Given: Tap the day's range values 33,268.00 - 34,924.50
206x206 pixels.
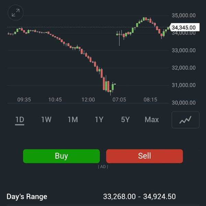Looking at the screenshot, I should (x=139, y=197).
